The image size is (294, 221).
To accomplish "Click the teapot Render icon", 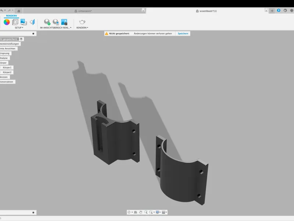I will click(82, 22).
